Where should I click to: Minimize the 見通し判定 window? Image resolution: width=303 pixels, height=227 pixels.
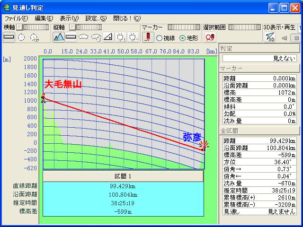(x=273, y=8)
